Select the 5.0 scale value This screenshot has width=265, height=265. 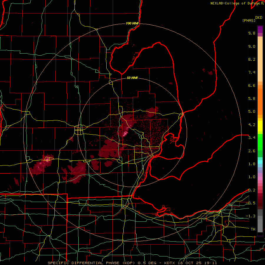click(x=252, y=112)
